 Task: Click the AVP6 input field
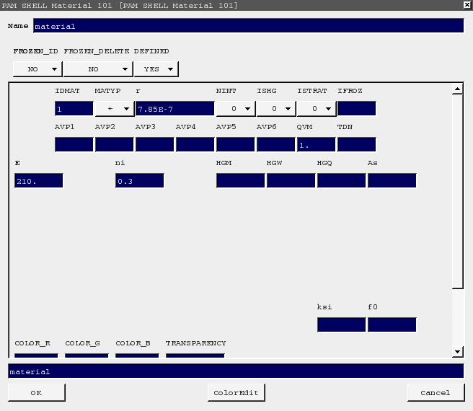coord(276,144)
